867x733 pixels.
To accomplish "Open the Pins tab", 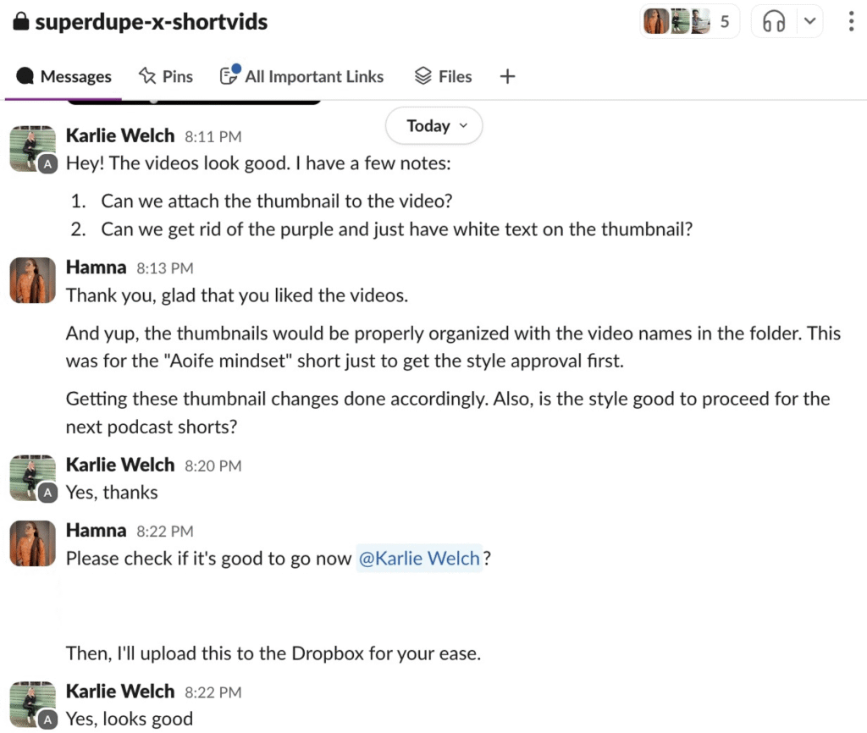I will click(x=166, y=77).
